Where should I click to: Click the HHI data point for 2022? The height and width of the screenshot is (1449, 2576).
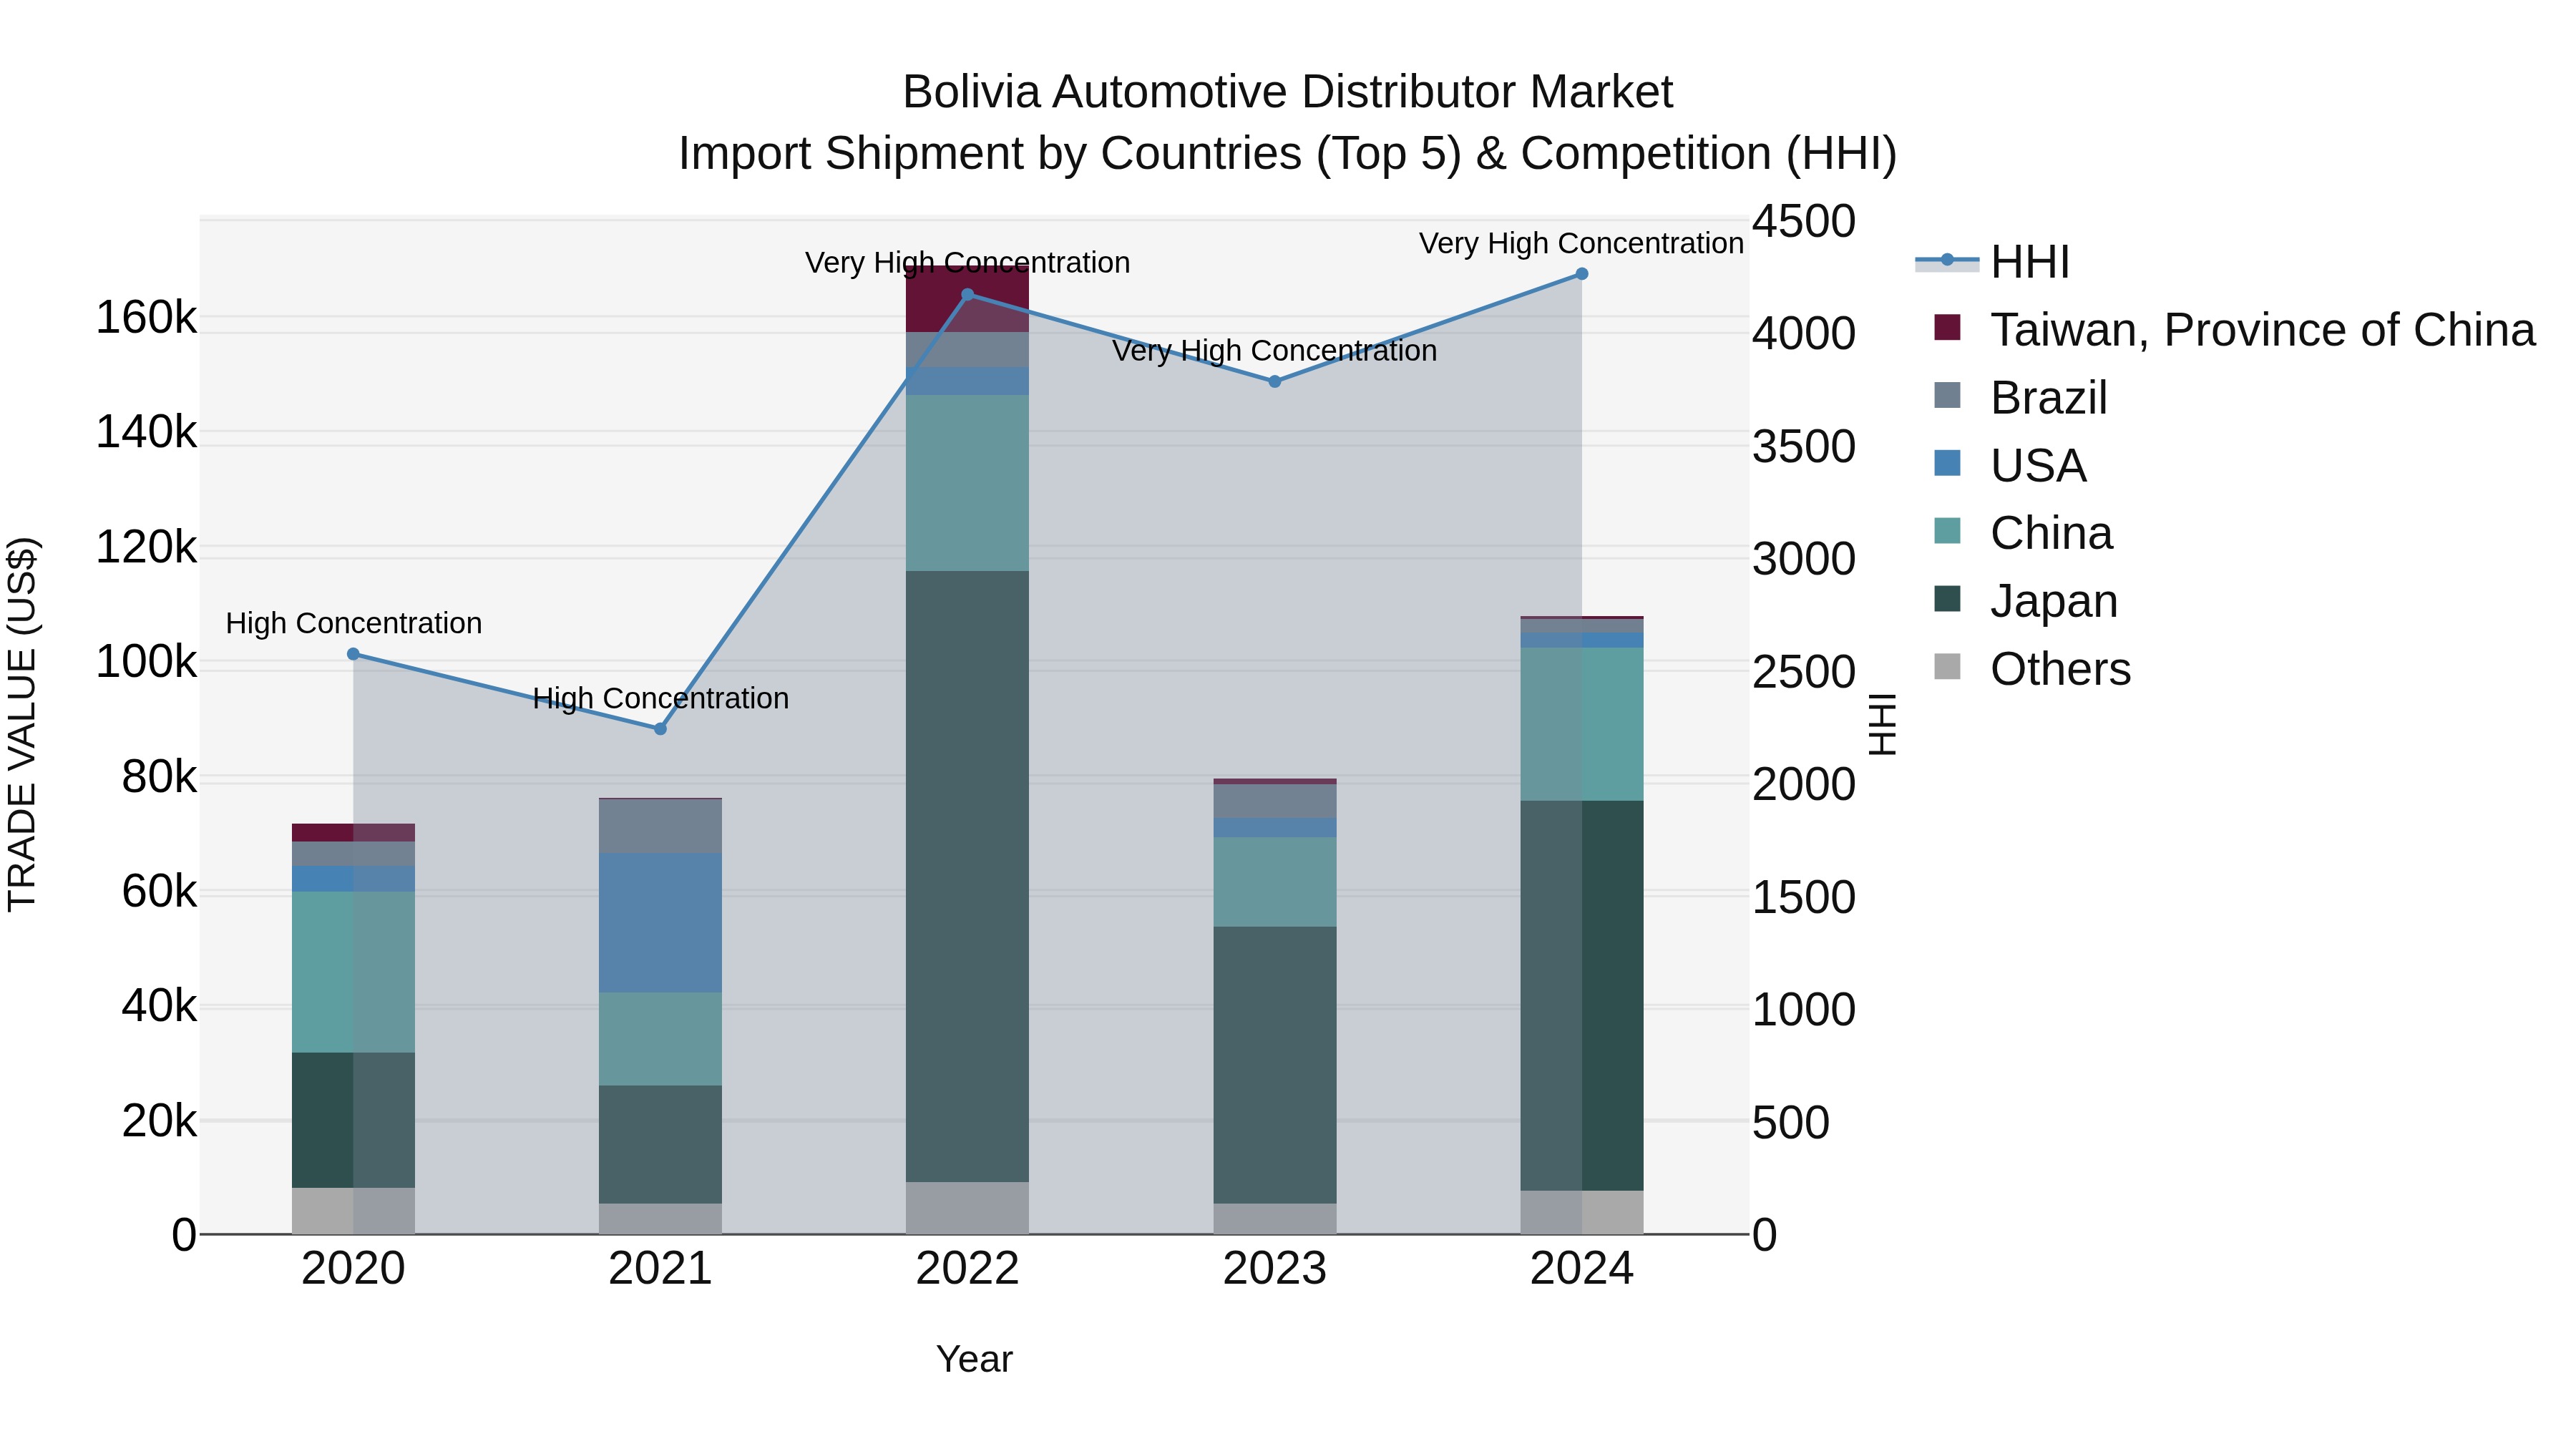[x=967, y=295]
